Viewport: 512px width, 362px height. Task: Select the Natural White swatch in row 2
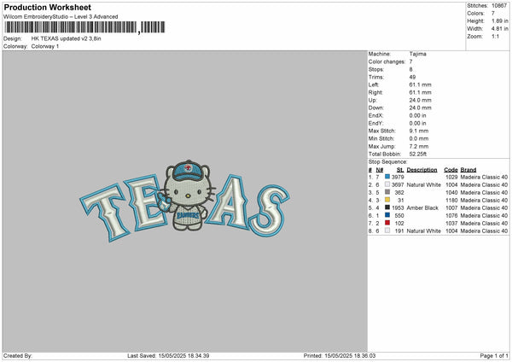387,184
